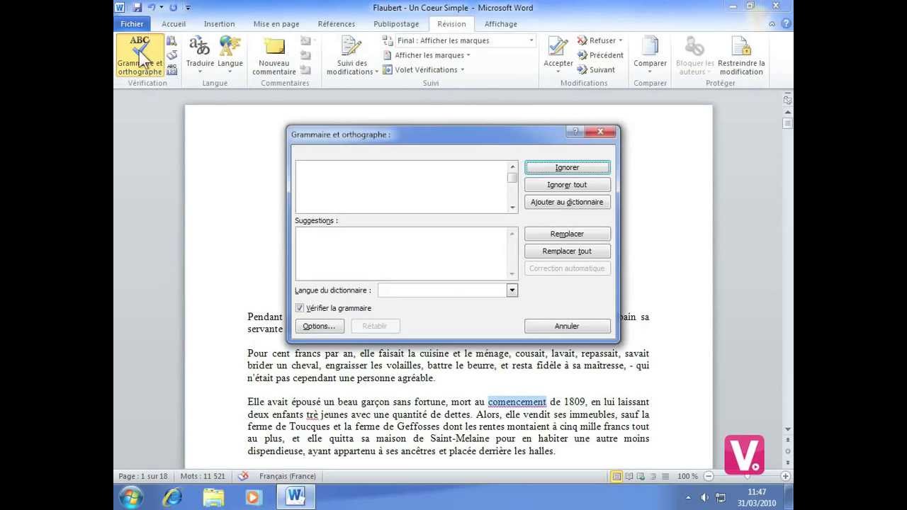
Task: Switch to Draft view icon in status bar
Action: pyautogui.click(x=664, y=476)
